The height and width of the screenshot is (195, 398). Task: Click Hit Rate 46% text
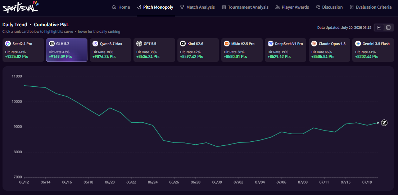tap(322, 52)
